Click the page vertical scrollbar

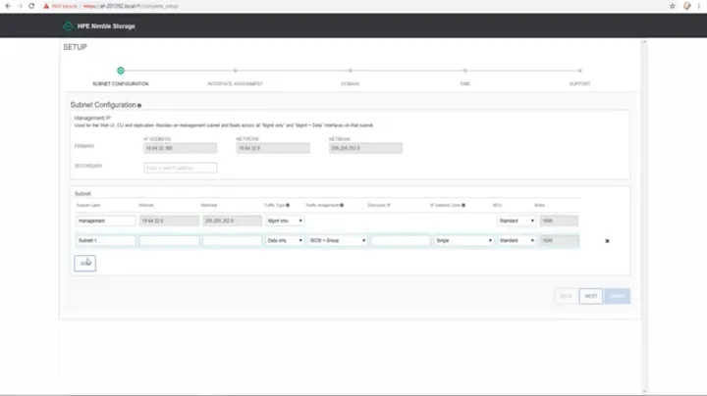coord(644,216)
